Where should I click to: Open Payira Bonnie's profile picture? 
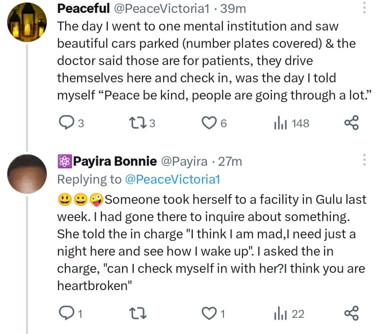27,174
